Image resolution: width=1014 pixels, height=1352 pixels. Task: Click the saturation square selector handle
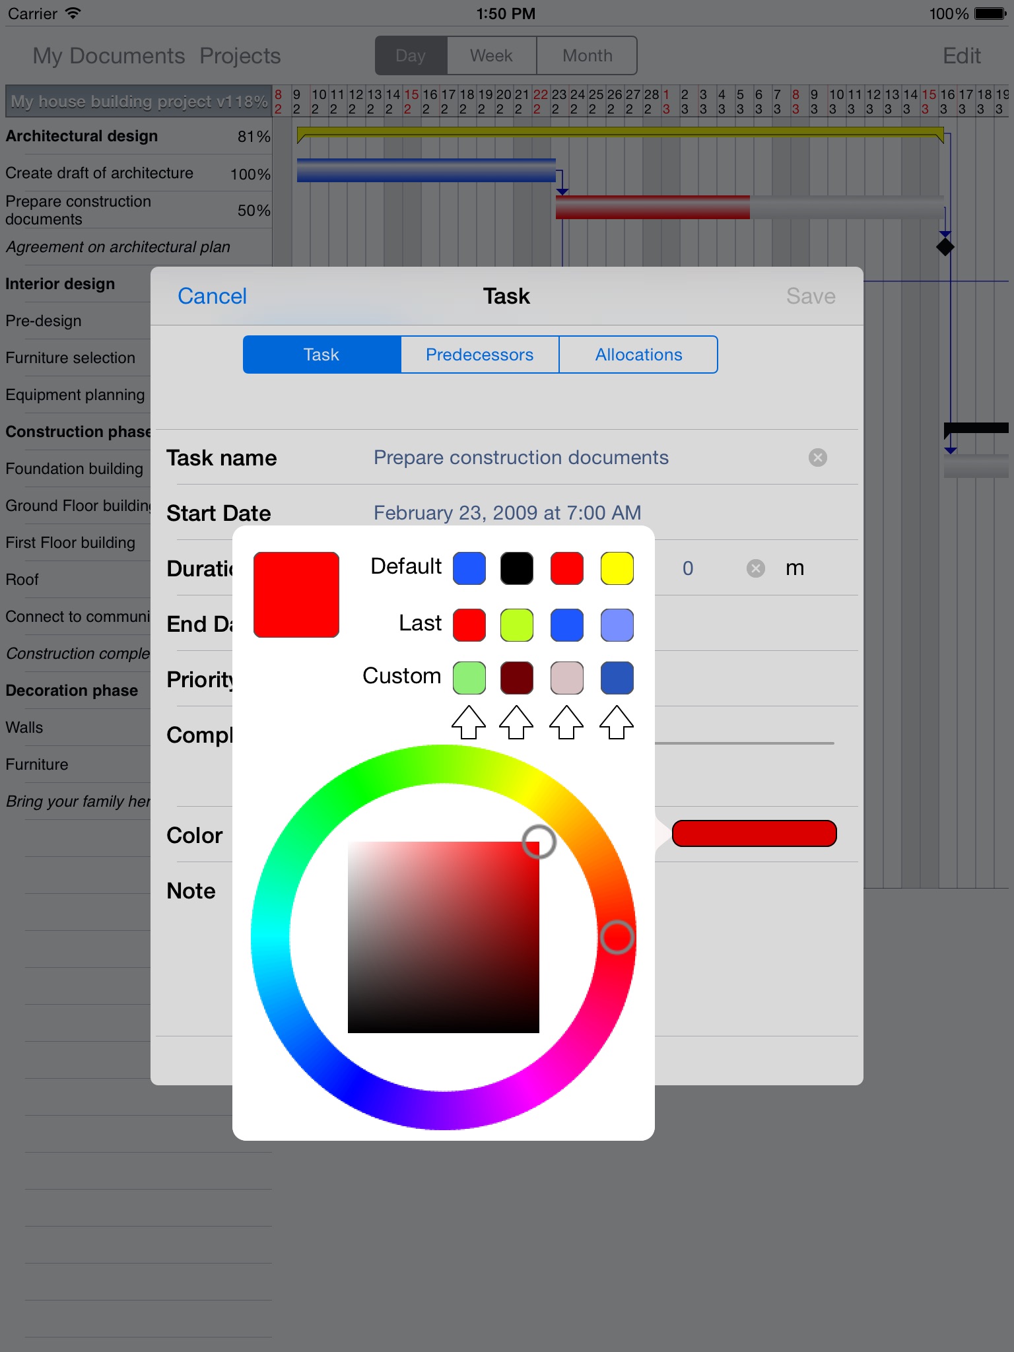[539, 842]
